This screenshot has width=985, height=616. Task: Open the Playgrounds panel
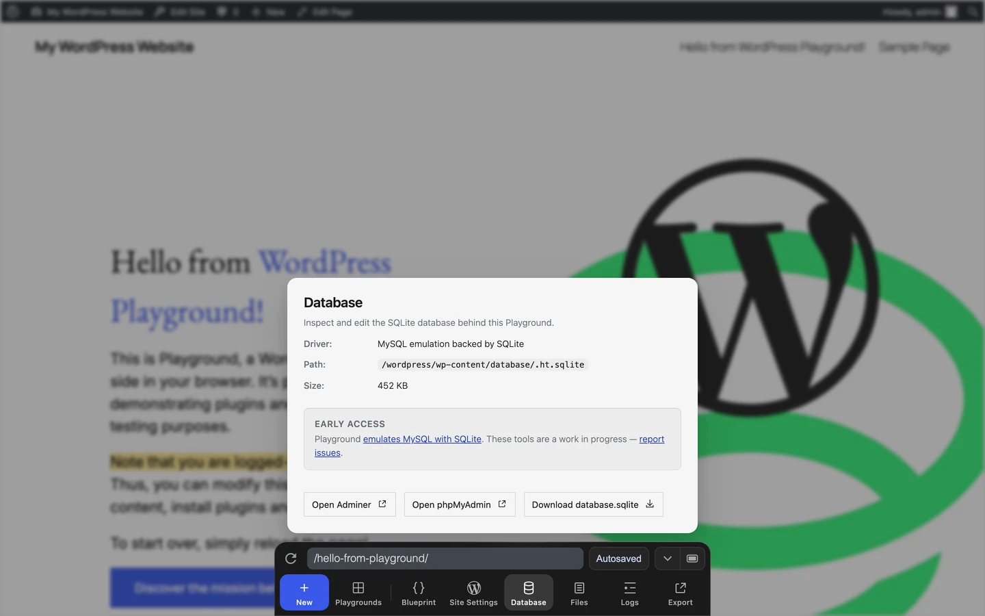pos(358,593)
